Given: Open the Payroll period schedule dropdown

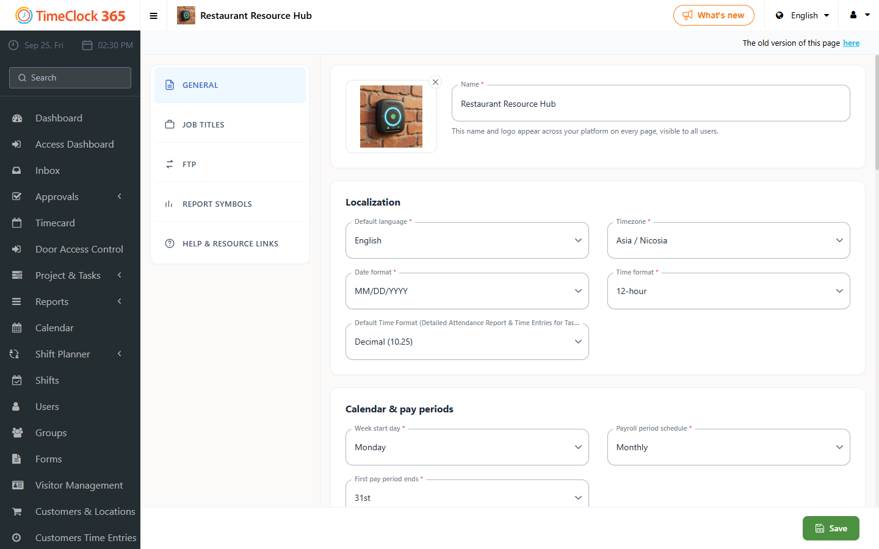Looking at the screenshot, I should pyautogui.click(x=729, y=447).
